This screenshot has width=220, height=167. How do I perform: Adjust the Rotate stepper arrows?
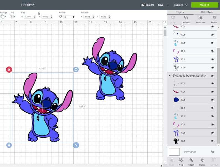pyautogui.click(x=73, y=17)
